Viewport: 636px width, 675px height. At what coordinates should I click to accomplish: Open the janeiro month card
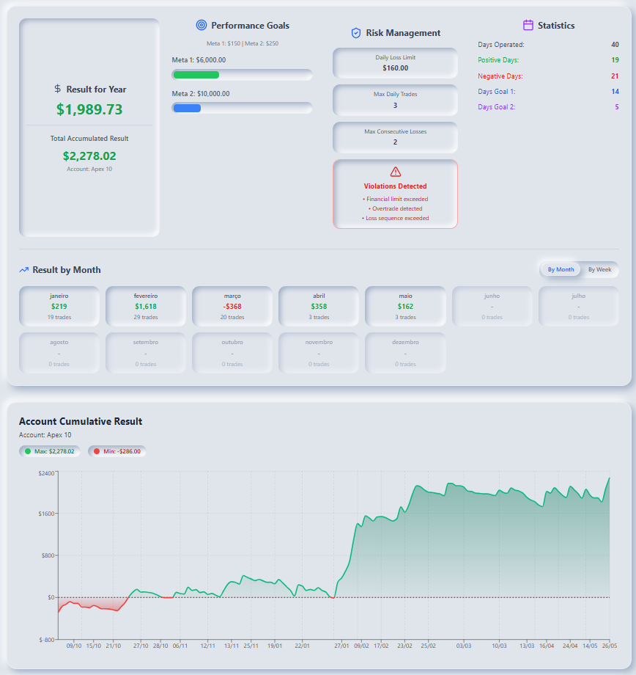pyautogui.click(x=59, y=306)
